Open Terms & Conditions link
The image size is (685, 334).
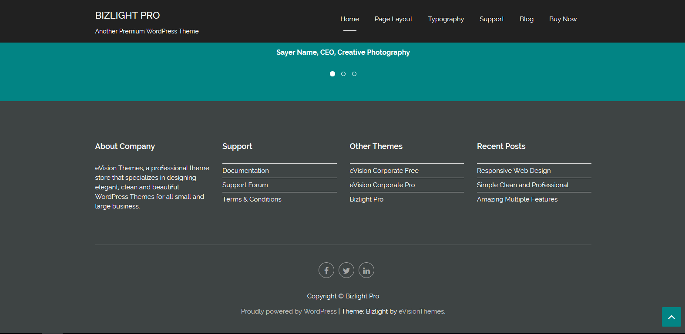coord(252,199)
